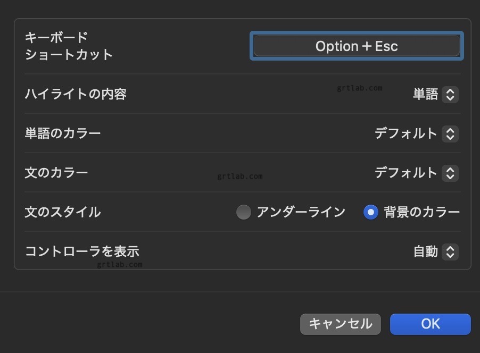Select the 背景のカラー radio button
This screenshot has height=353, width=480.
point(370,213)
